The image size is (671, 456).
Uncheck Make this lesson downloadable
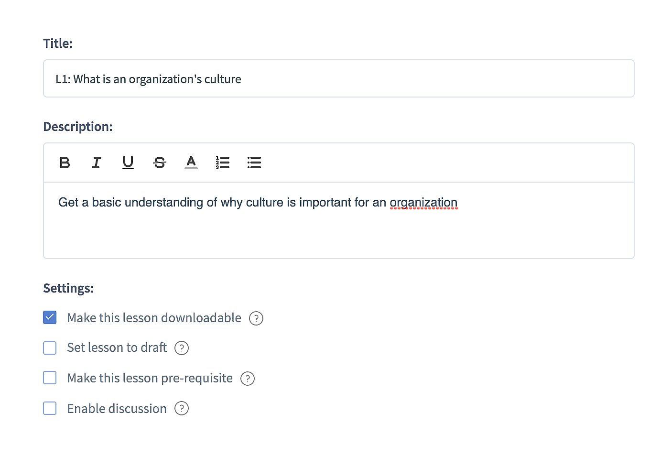click(50, 318)
